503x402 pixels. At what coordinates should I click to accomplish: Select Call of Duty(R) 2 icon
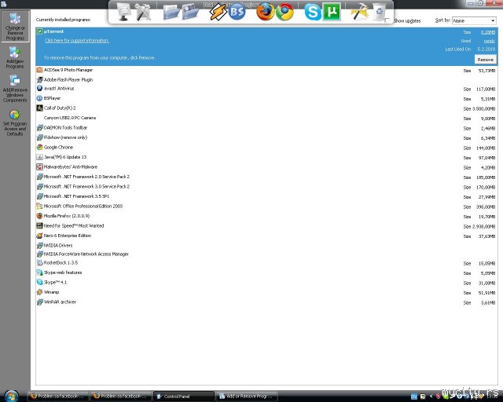point(39,108)
